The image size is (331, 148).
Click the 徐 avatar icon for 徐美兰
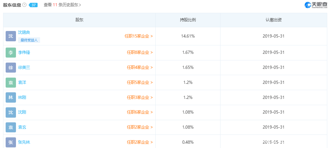click(11, 67)
